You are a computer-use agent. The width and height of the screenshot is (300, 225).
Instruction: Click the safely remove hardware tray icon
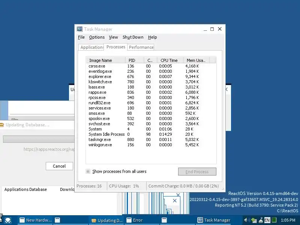coord(261,220)
